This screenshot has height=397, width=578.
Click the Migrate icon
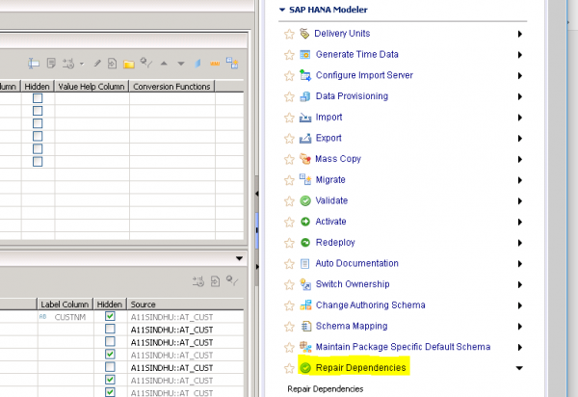(x=304, y=179)
